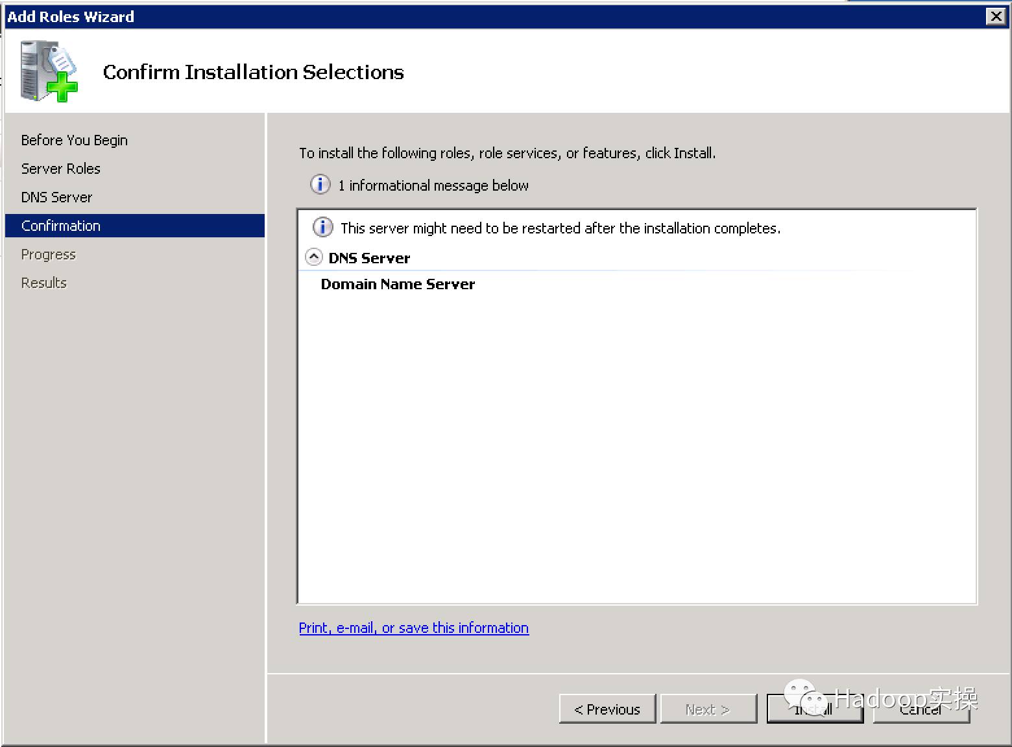Select the Before You Begin step
Image resolution: width=1012 pixels, height=747 pixels.
click(73, 140)
